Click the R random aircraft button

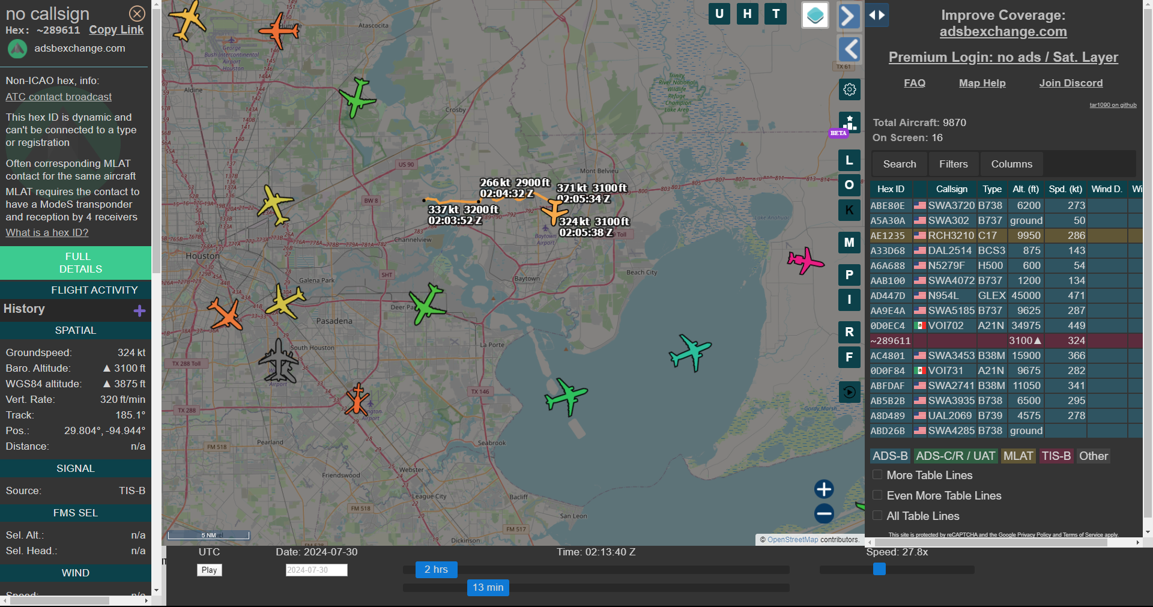[x=849, y=332]
